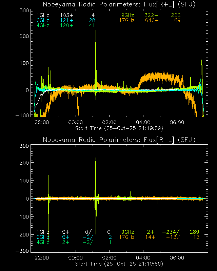
Task: Click the 9GHz legend label in top plot
Action: pyautogui.click(x=128, y=15)
